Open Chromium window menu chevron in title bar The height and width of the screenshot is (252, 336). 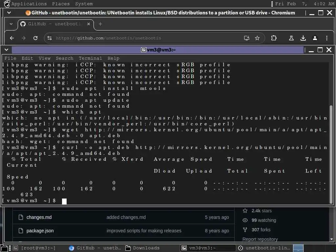9,13
